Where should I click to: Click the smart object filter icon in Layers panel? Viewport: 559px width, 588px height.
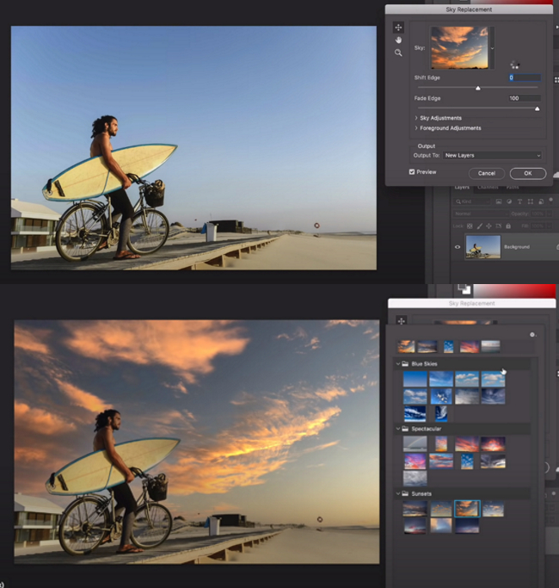point(541,201)
